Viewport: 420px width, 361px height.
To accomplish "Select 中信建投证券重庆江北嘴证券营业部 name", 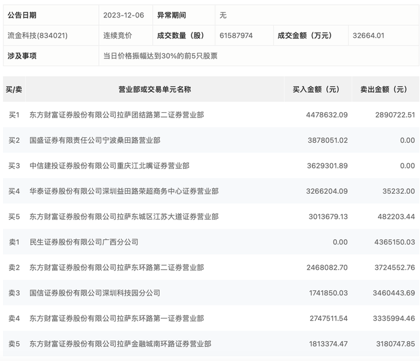I will (110, 166).
